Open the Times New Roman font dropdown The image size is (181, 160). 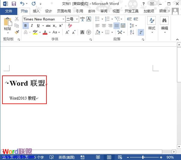coord(63,19)
